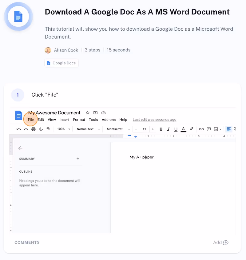Click the spell check icon
The image size is (246, 260).
tap(41, 129)
